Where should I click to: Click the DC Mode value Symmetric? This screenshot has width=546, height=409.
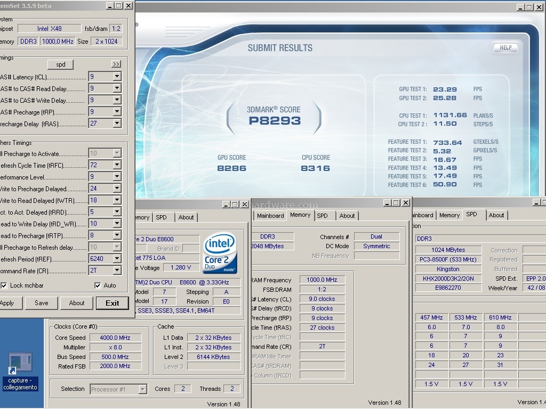[376, 246]
